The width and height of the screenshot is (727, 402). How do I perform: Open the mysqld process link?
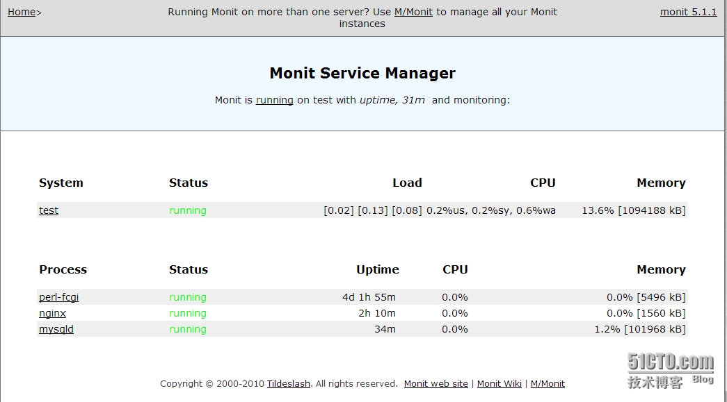click(56, 329)
